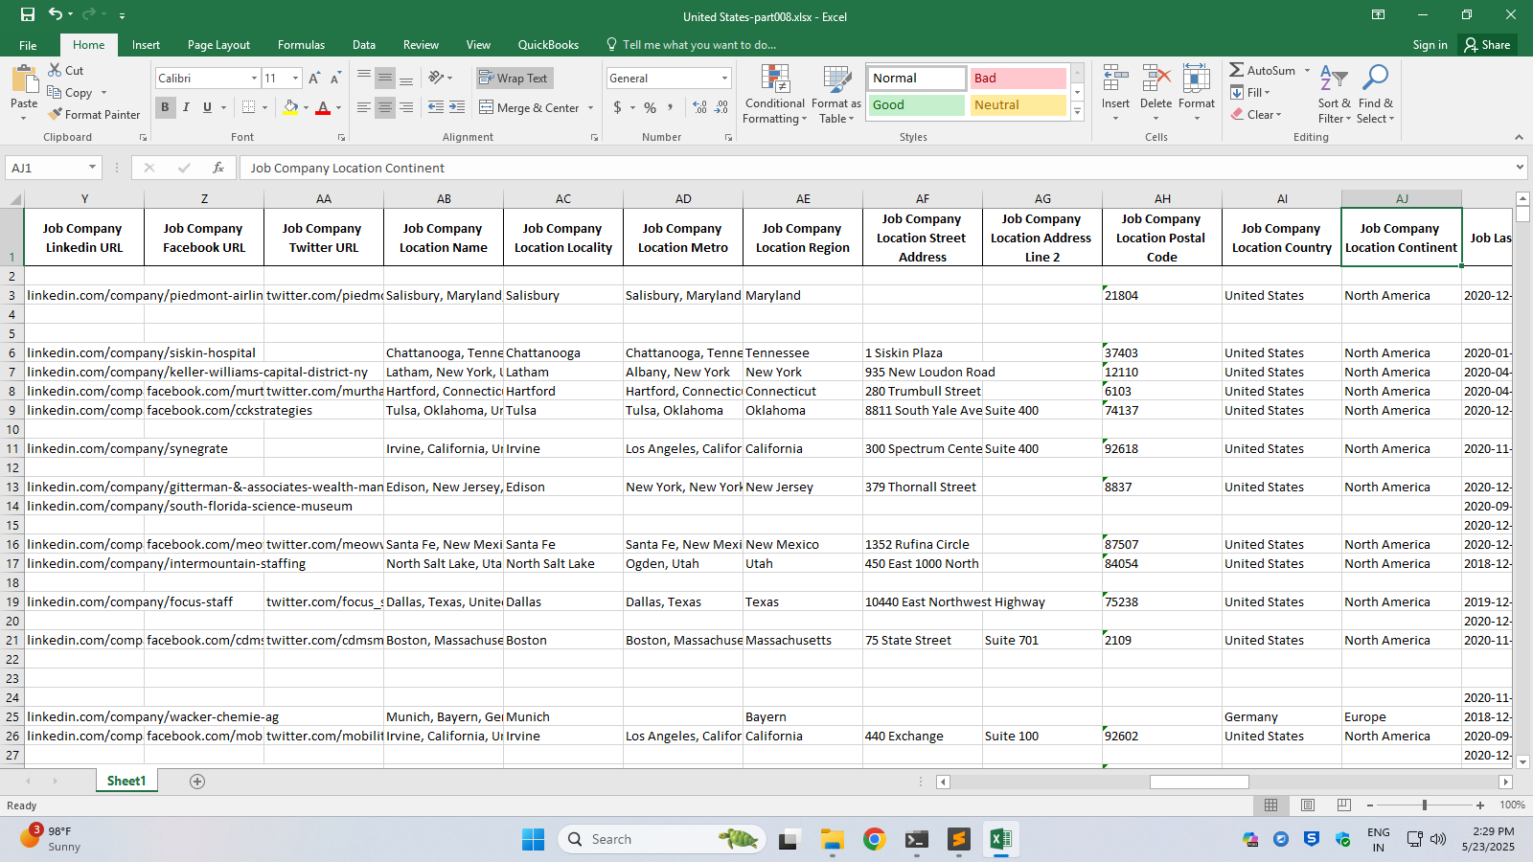Toggle Bold formatting
This screenshot has width=1533, height=862.
(x=165, y=107)
